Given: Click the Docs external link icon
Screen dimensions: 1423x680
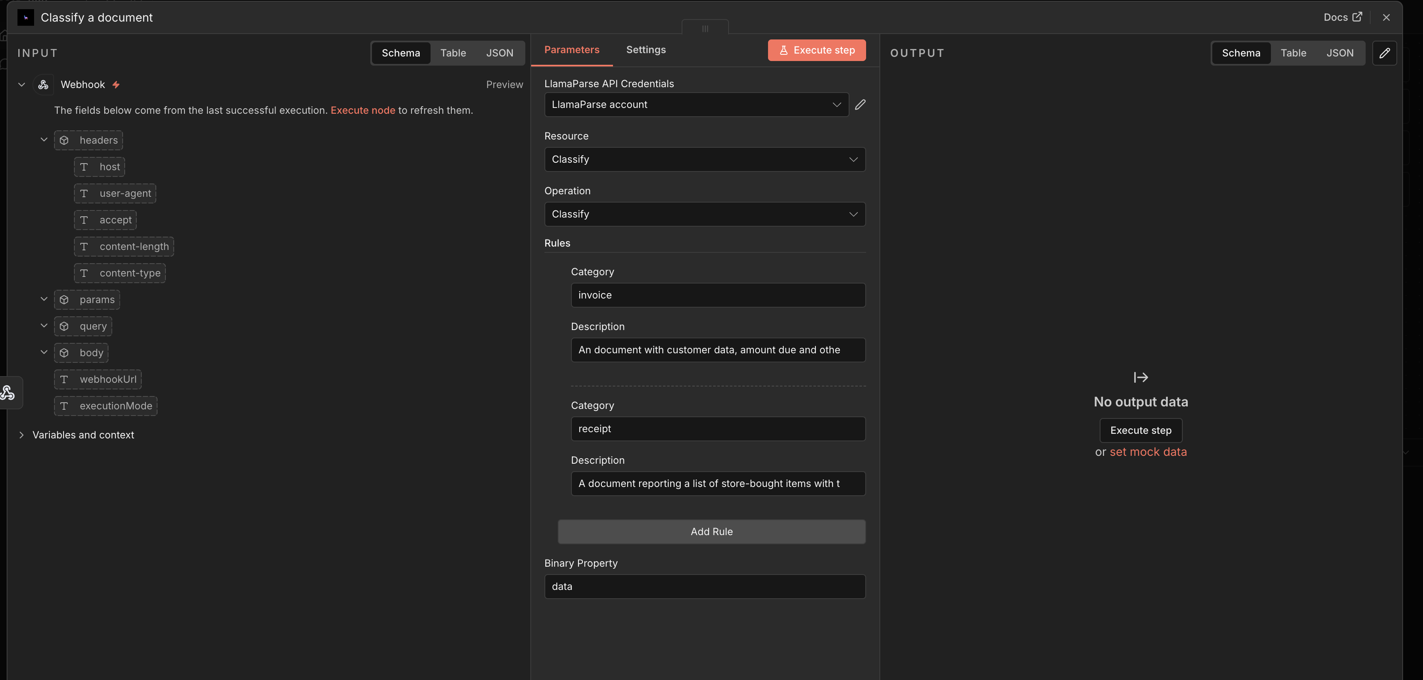Looking at the screenshot, I should [1357, 17].
